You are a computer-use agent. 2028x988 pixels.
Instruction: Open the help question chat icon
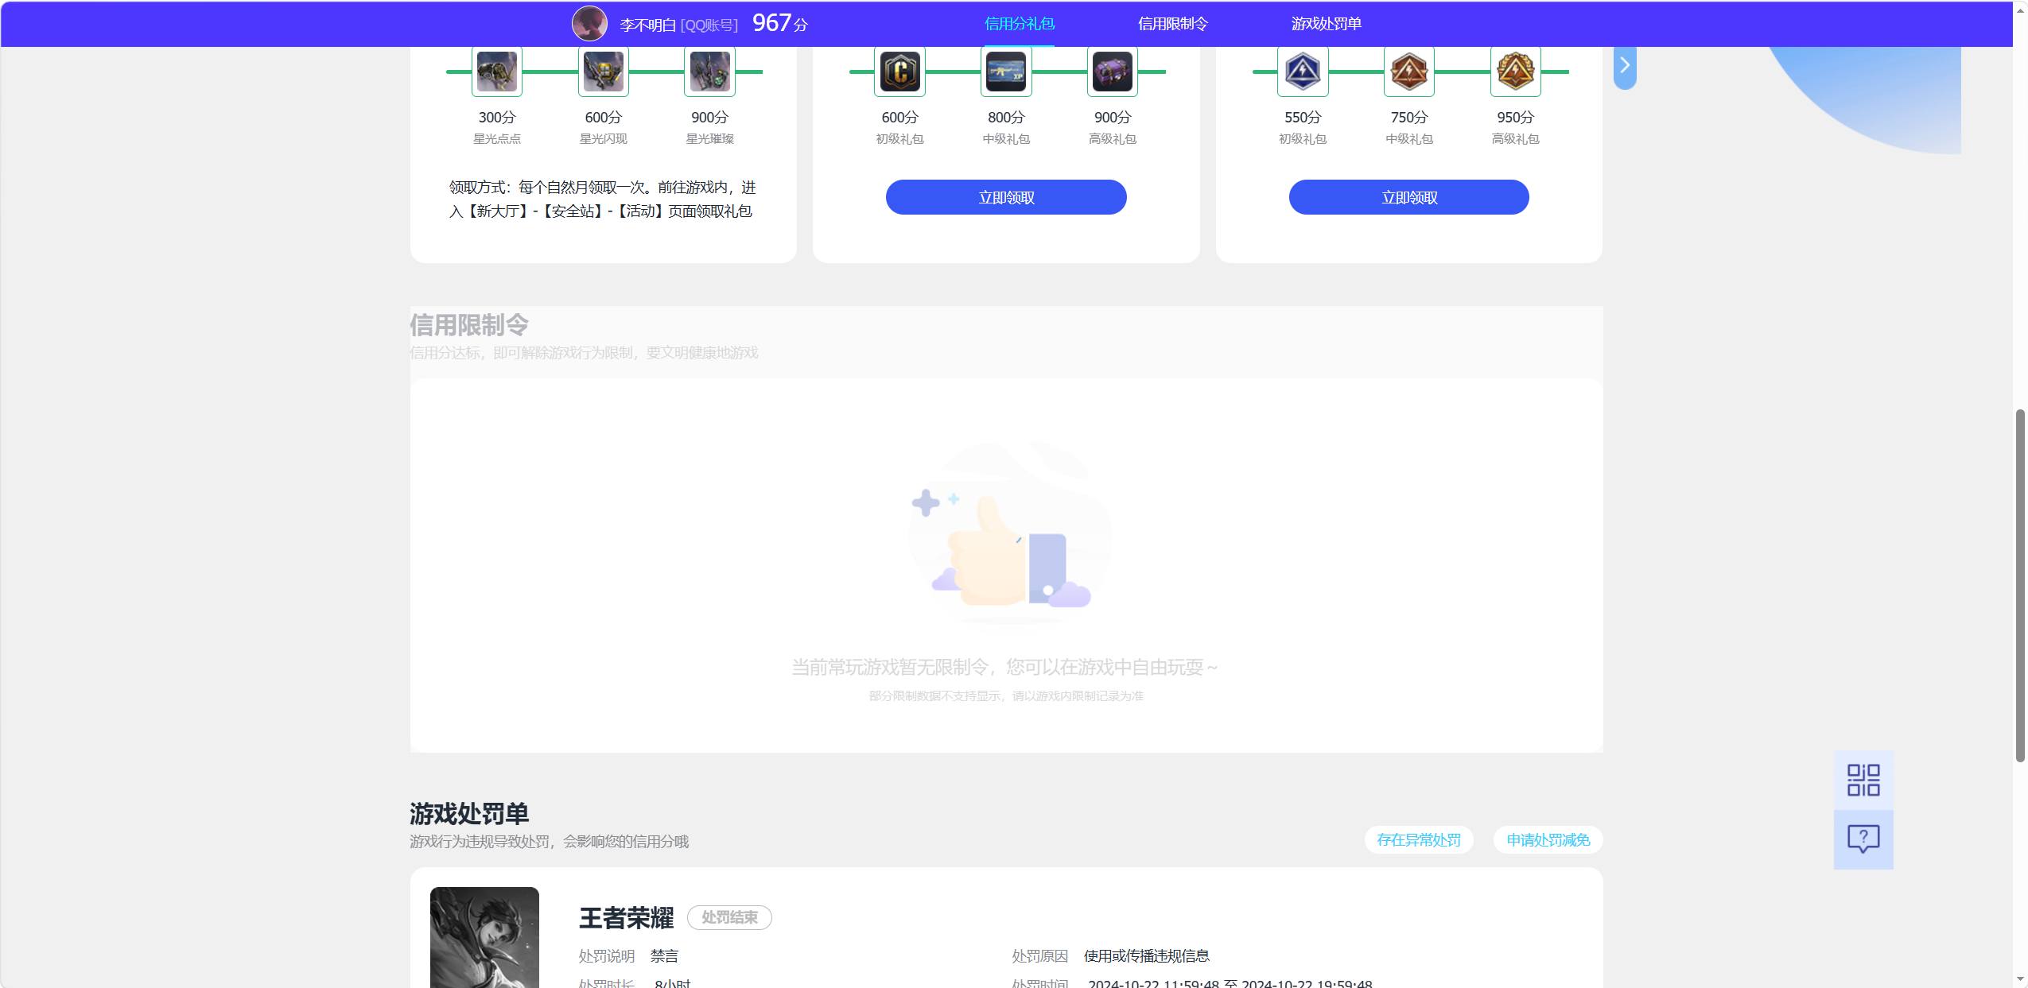pyautogui.click(x=1863, y=839)
